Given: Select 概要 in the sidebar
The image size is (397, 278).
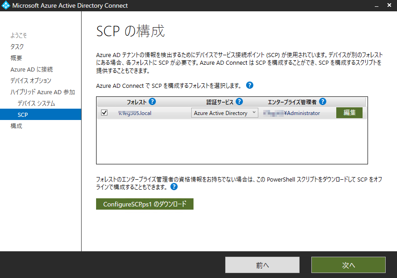Looking at the screenshot, I should coord(16,58).
